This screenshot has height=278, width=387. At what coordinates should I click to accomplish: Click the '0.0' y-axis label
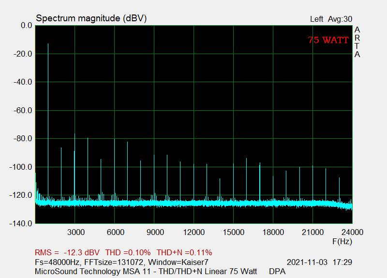(27, 26)
